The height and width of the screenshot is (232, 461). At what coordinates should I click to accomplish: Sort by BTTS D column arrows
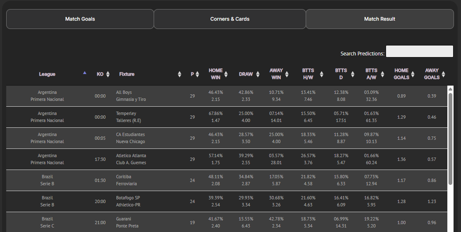[352, 74]
